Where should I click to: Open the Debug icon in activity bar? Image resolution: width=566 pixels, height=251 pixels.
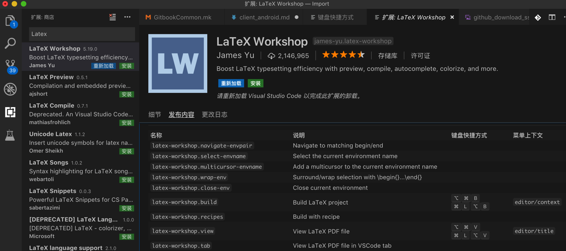pos(10,89)
